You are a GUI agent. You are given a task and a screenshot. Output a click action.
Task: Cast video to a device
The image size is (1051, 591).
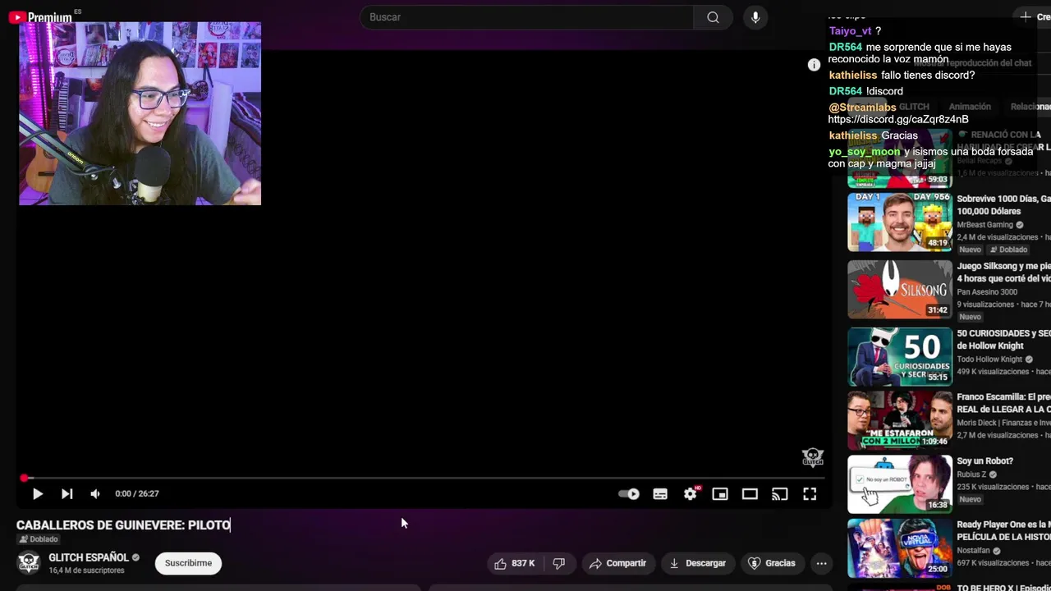tap(780, 493)
